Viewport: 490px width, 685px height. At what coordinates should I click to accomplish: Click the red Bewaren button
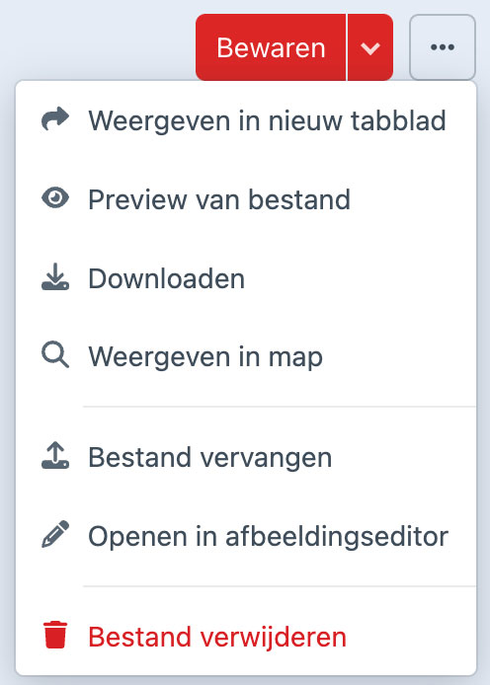271,47
